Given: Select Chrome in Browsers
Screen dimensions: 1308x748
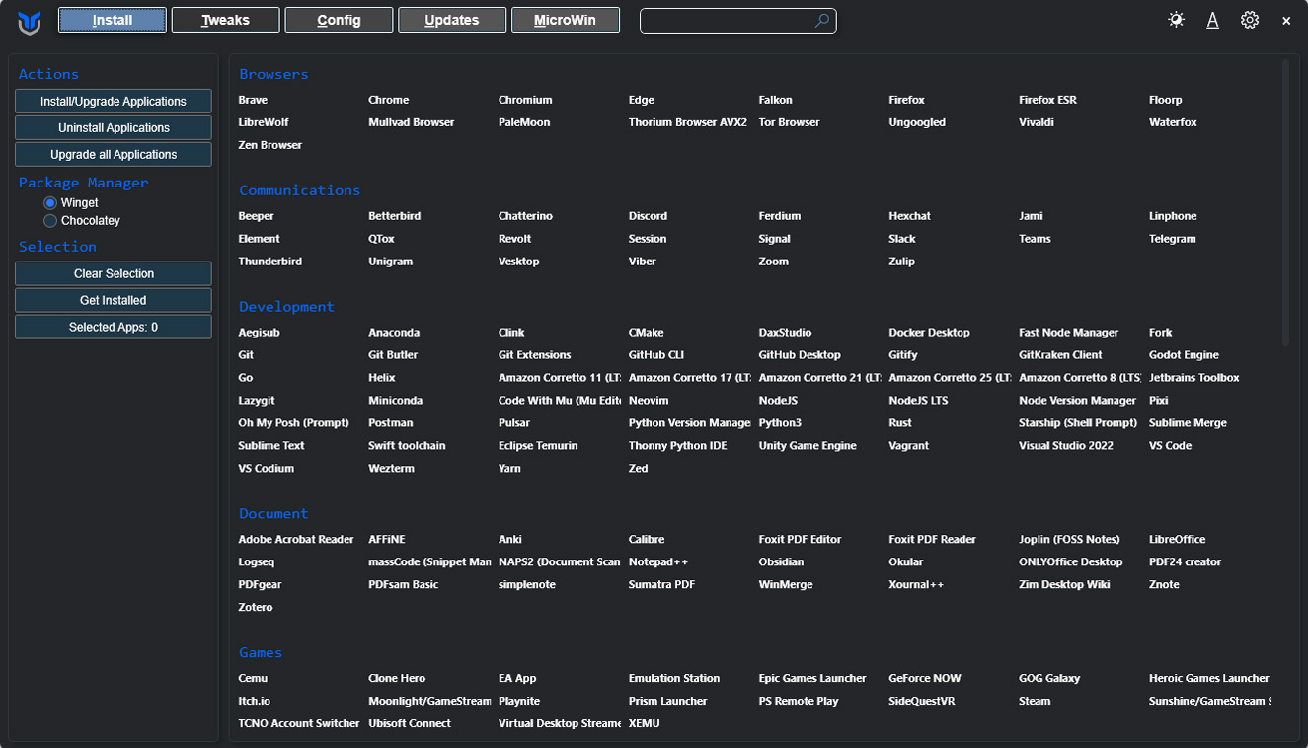Looking at the screenshot, I should (x=388, y=100).
